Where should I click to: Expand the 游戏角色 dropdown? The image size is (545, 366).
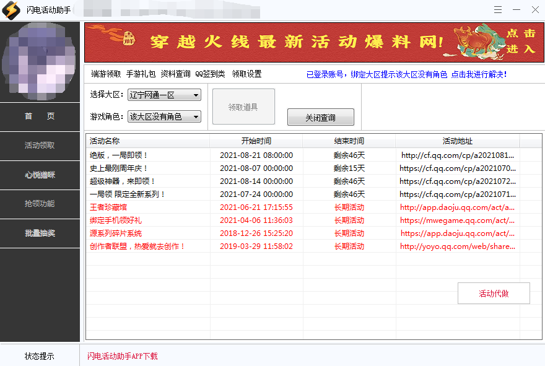[x=164, y=116]
